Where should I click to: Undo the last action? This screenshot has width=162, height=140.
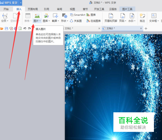(x=25, y=29)
